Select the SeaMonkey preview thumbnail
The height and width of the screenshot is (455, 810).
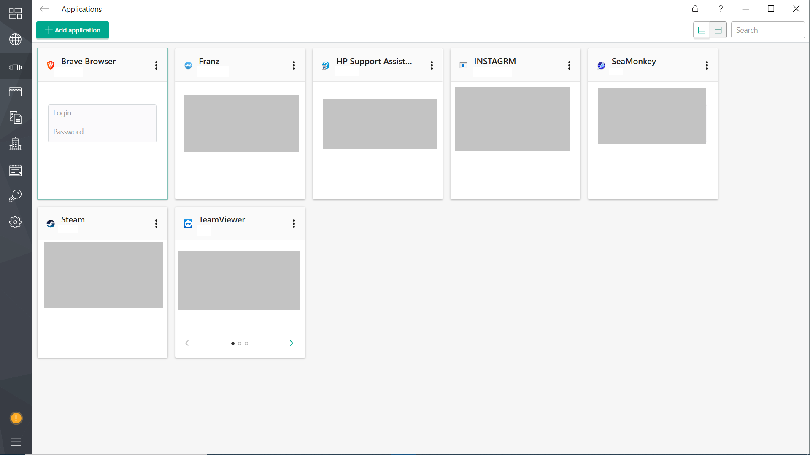click(652, 116)
